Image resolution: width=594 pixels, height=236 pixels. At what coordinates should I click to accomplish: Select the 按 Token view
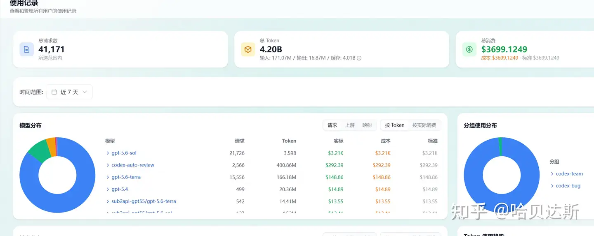click(x=395, y=125)
